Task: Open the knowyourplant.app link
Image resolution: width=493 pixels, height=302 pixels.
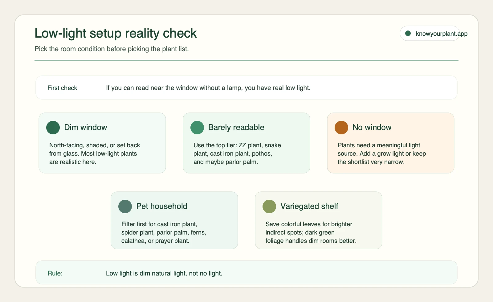Action: point(442,34)
